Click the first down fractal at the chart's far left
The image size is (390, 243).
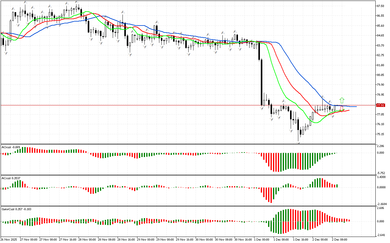[5, 53]
